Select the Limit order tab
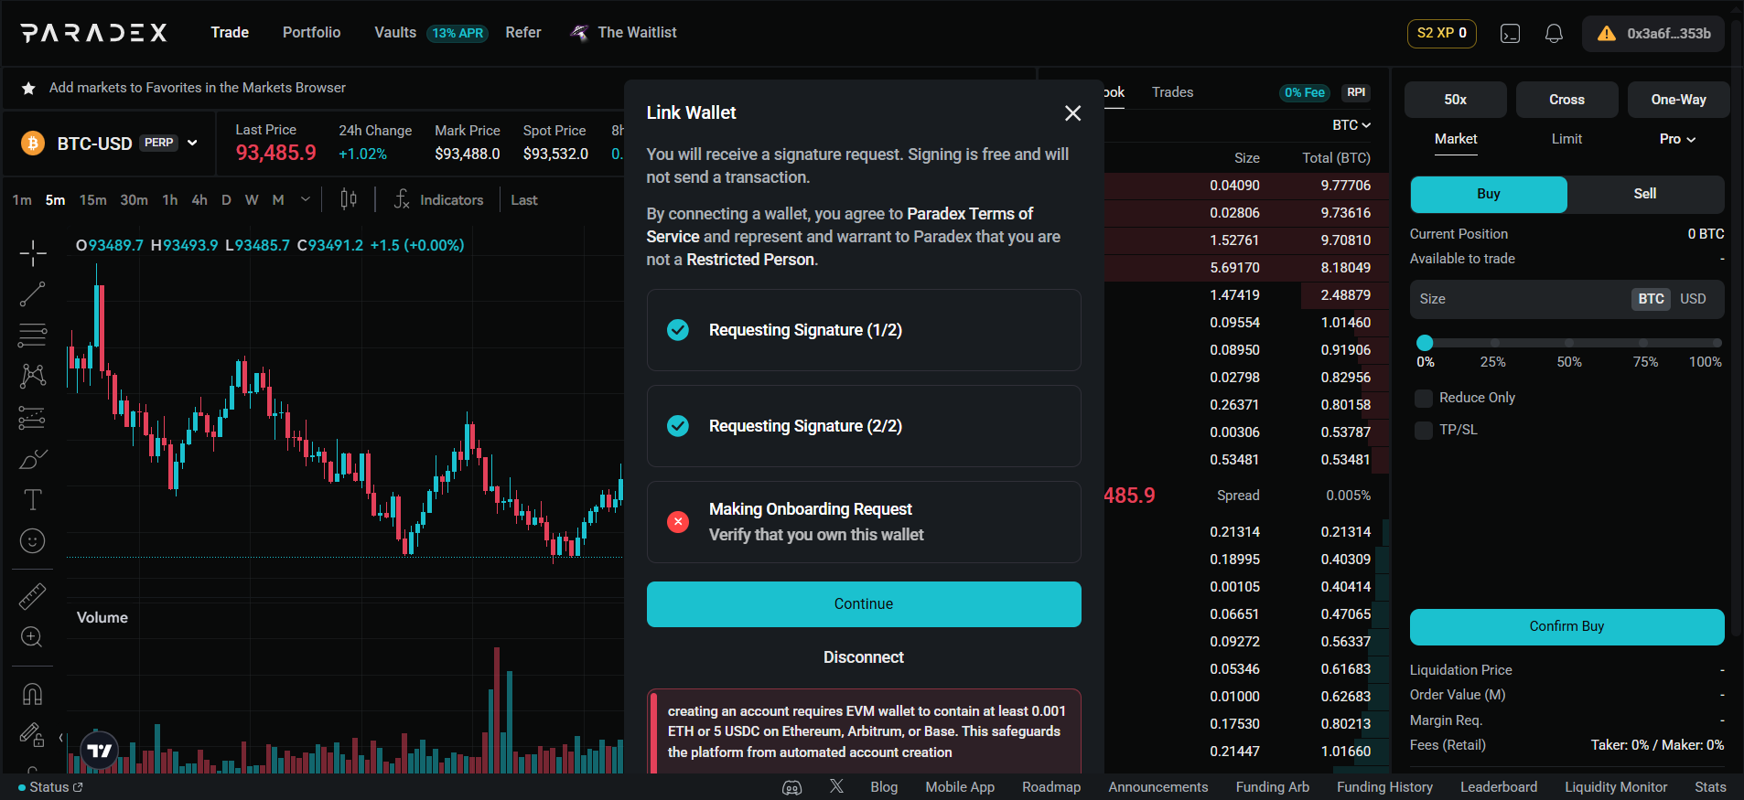The width and height of the screenshot is (1744, 800). pyautogui.click(x=1566, y=139)
